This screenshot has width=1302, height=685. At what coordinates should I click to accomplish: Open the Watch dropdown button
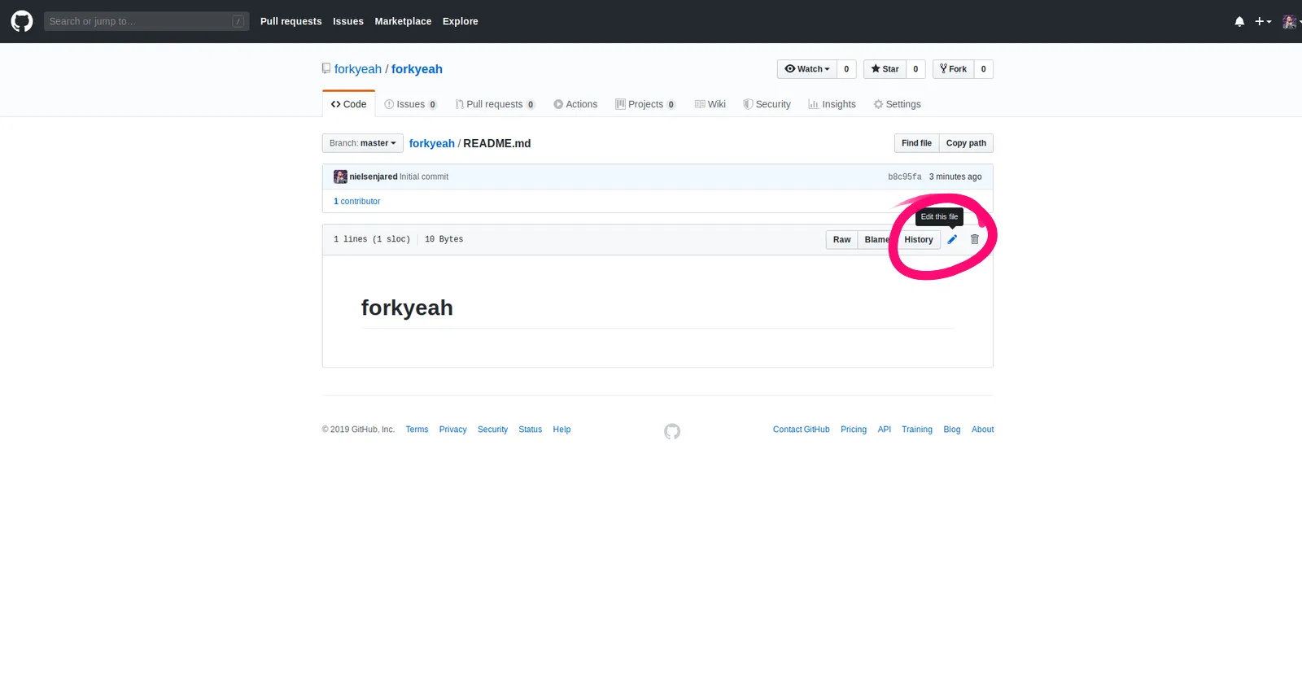[x=807, y=69]
